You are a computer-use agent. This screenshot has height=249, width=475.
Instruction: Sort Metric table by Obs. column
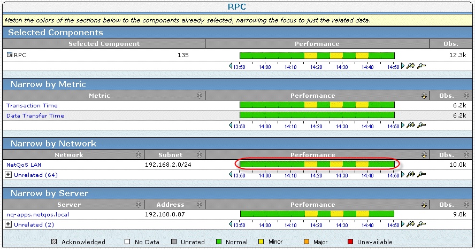point(466,96)
